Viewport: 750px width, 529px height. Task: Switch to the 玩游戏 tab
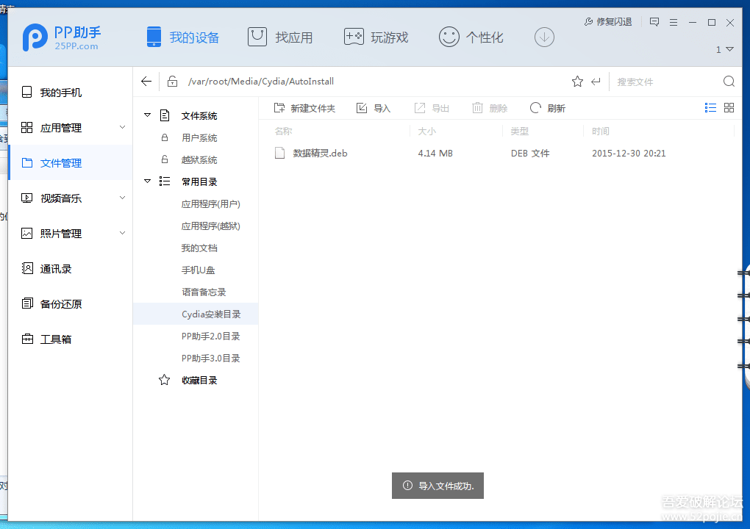point(376,36)
